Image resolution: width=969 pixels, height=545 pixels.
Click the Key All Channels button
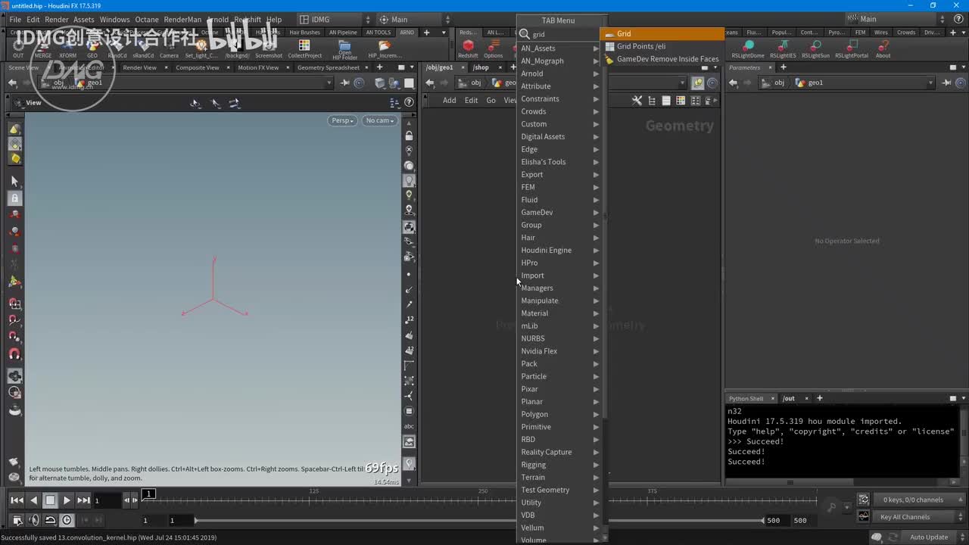905,517
